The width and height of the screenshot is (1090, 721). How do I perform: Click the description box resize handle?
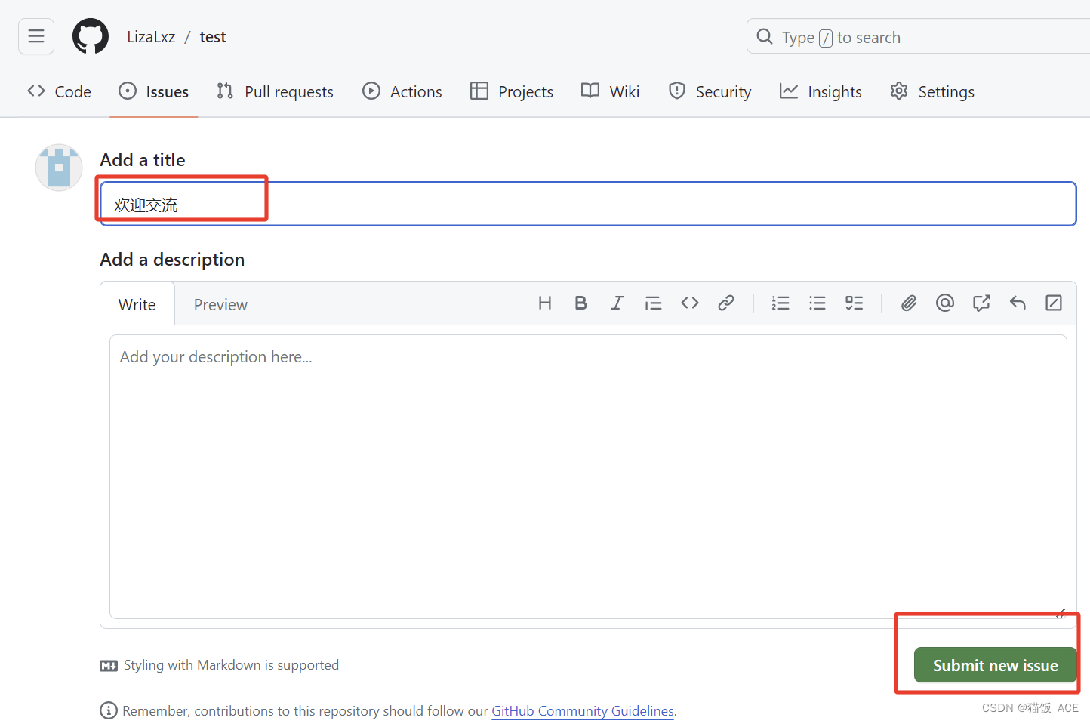pyautogui.click(x=1061, y=613)
